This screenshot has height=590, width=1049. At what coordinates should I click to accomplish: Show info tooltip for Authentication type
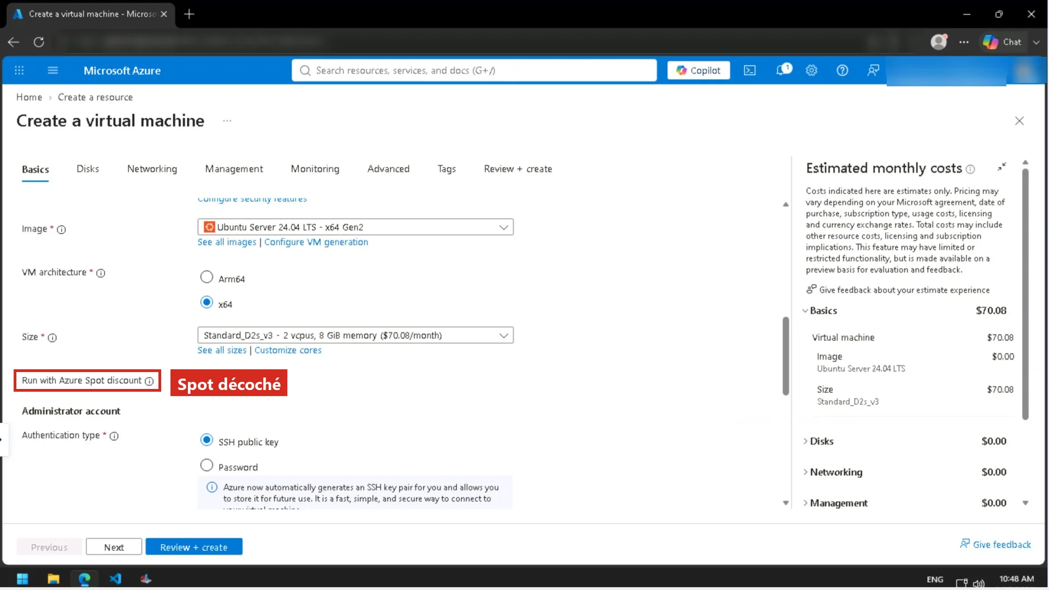[x=114, y=436]
